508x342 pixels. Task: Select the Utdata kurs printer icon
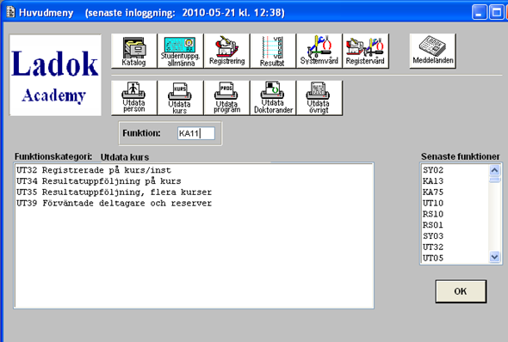[x=181, y=98]
